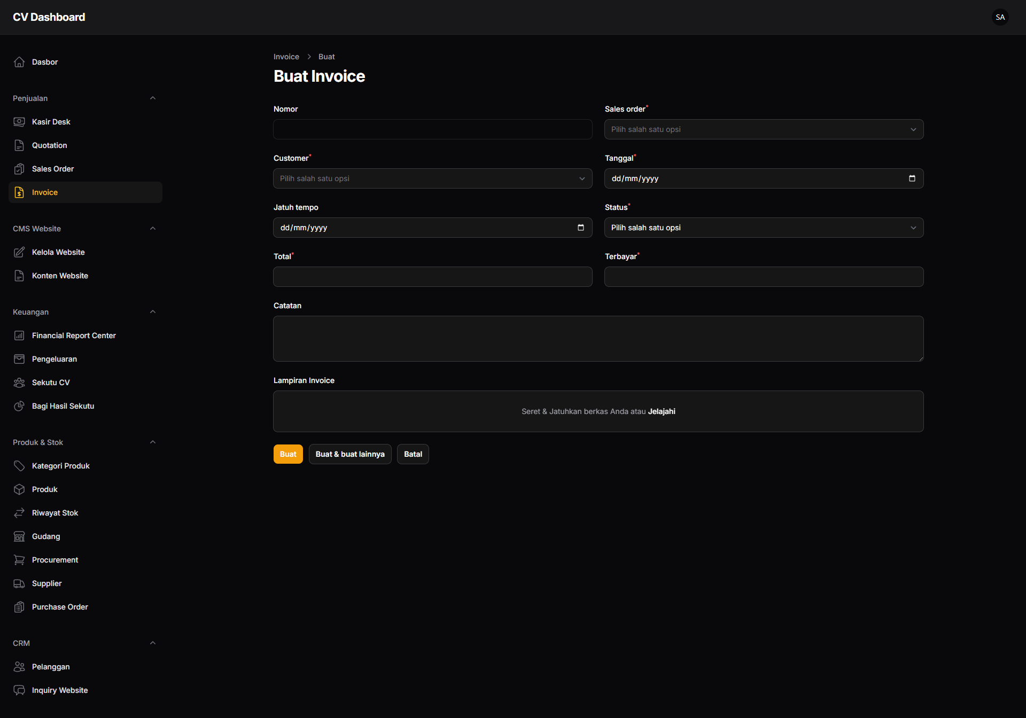Click the Buat submit button
The width and height of the screenshot is (1026, 718).
tap(287, 454)
